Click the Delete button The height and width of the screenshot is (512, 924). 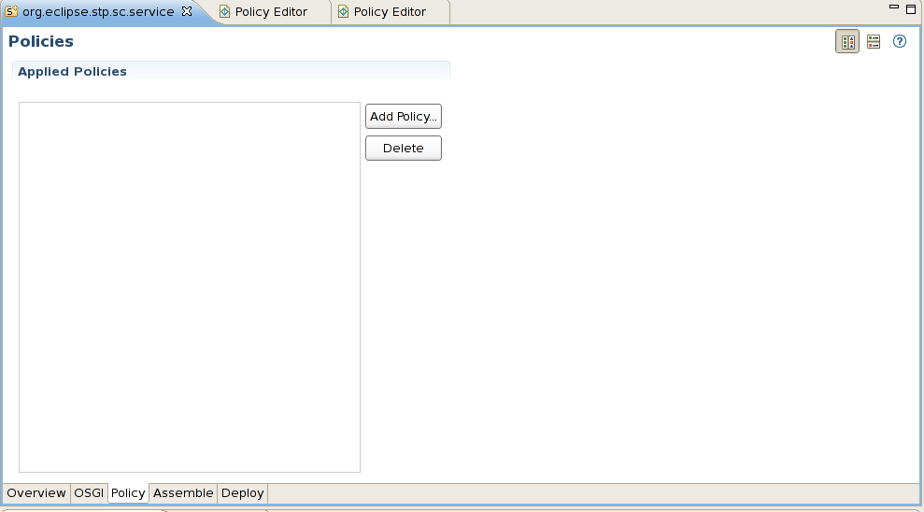click(403, 149)
